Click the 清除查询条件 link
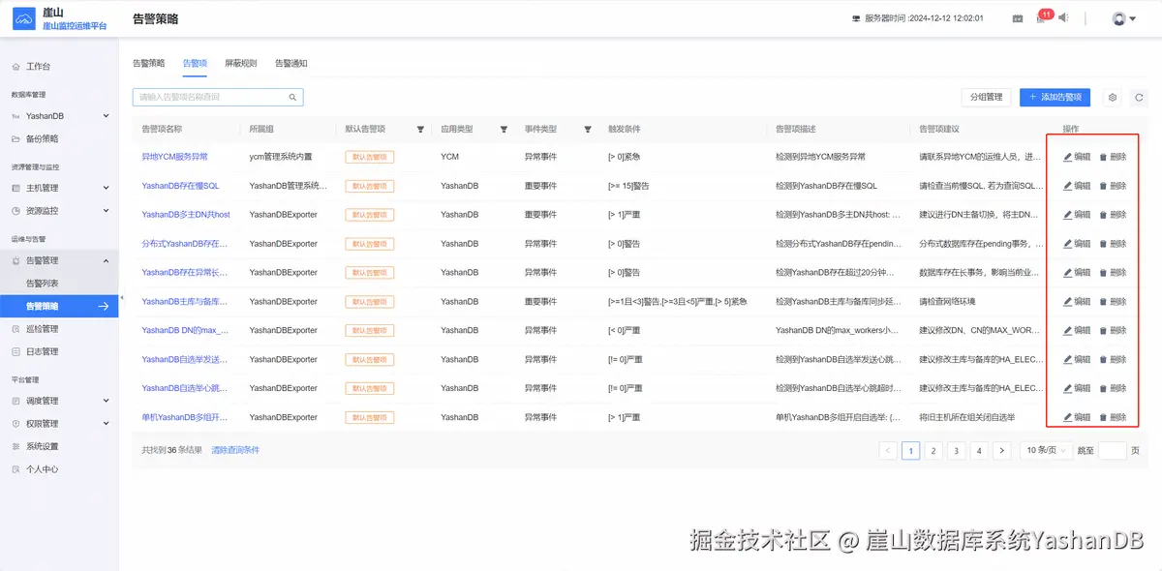Image resolution: width=1162 pixels, height=571 pixels. click(235, 450)
